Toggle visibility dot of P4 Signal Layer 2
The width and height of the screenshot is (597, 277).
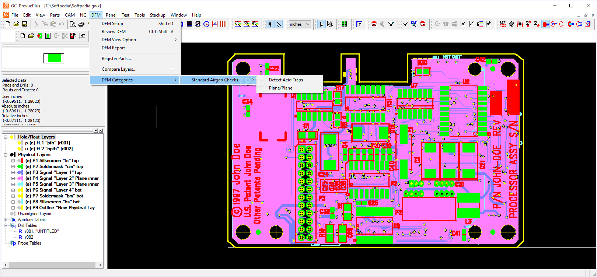pos(19,178)
